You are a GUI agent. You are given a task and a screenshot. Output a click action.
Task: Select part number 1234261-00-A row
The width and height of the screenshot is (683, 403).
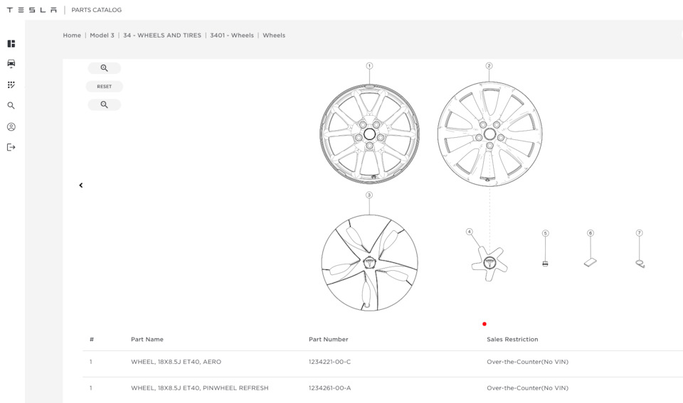click(x=329, y=388)
